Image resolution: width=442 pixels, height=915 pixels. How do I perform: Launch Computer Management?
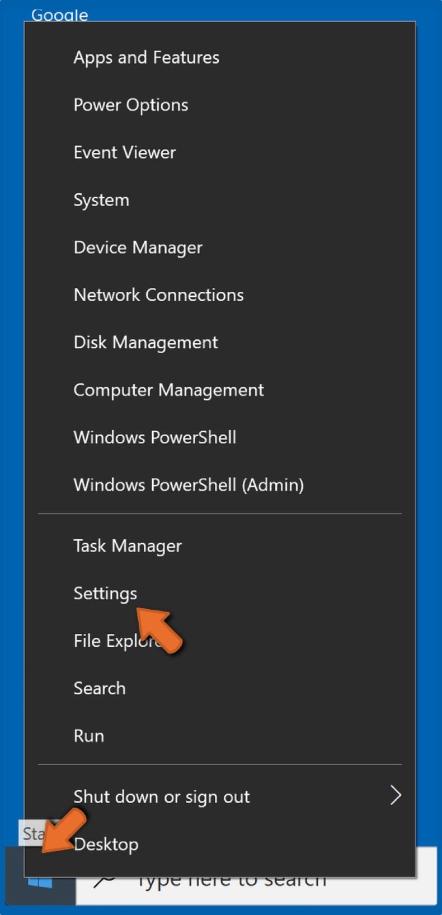[x=168, y=390]
